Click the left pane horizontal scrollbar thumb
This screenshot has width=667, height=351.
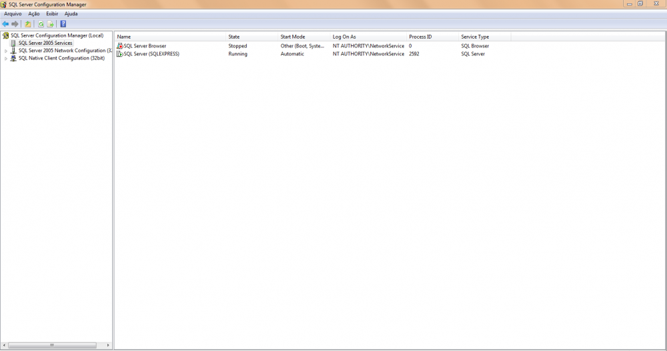click(x=52, y=345)
